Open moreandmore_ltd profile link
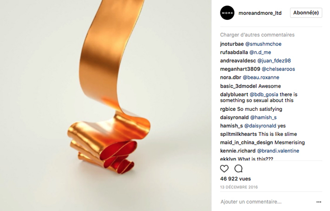This screenshot has width=330, height=211. [x=260, y=13]
